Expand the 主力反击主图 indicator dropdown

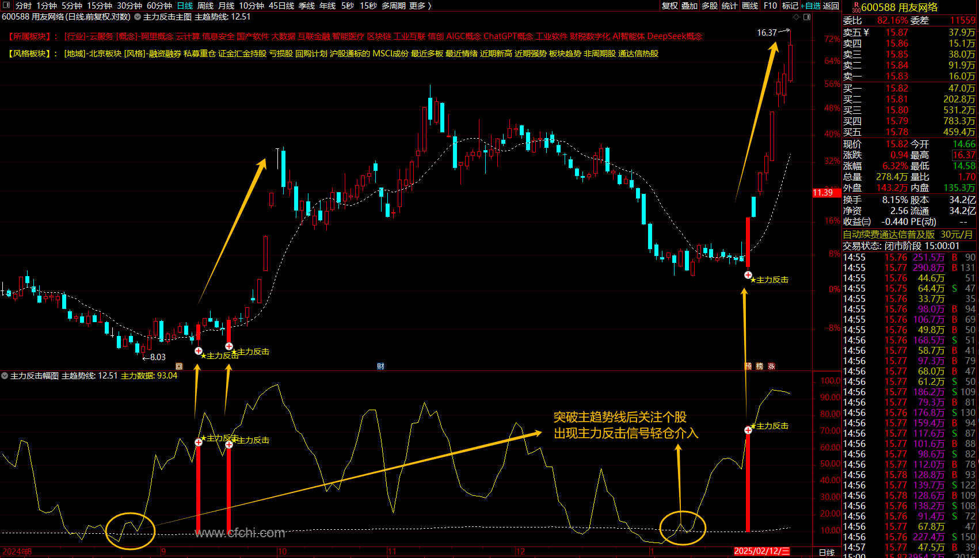[x=138, y=17]
